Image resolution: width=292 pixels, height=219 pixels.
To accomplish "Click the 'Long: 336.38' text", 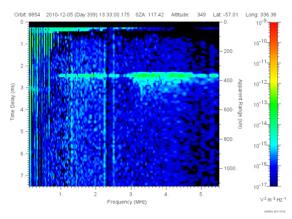I will (x=261, y=15).
